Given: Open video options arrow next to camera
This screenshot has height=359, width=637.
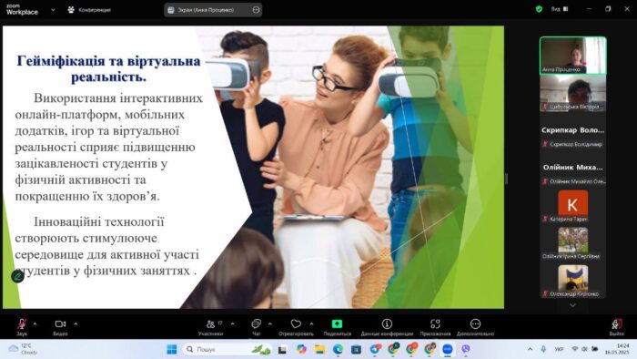Looking at the screenshot, I should point(76,324).
